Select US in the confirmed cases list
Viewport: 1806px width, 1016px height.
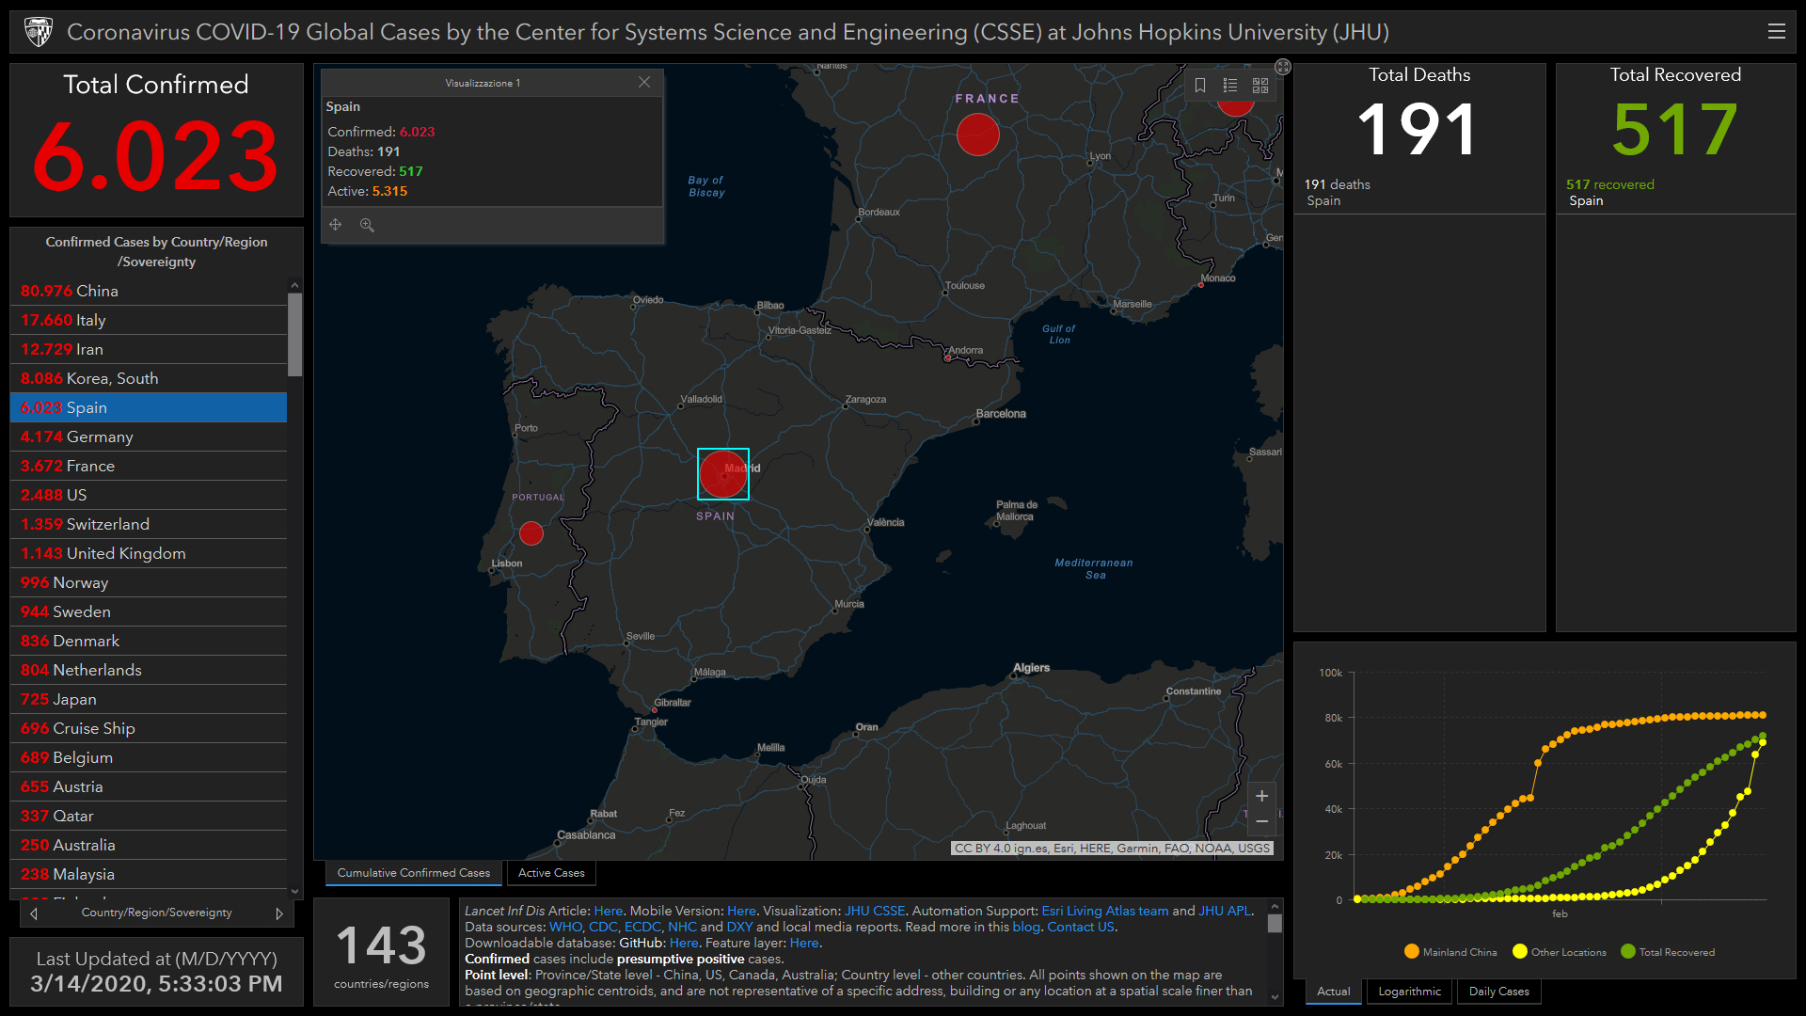(x=149, y=495)
